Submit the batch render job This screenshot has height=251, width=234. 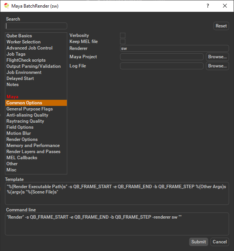[199, 242]
